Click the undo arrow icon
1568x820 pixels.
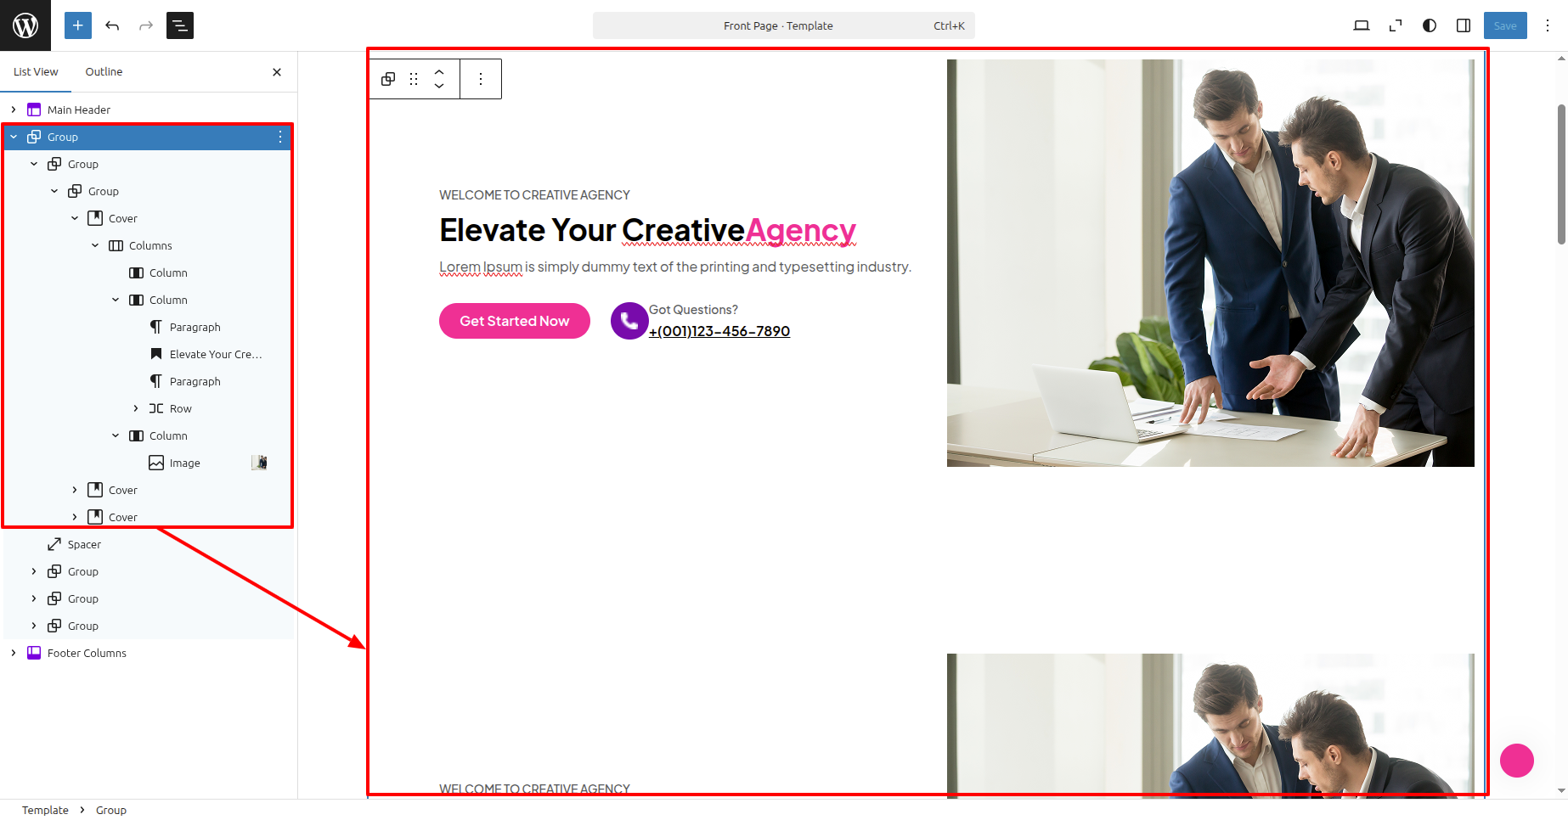[x=112, y=25]
